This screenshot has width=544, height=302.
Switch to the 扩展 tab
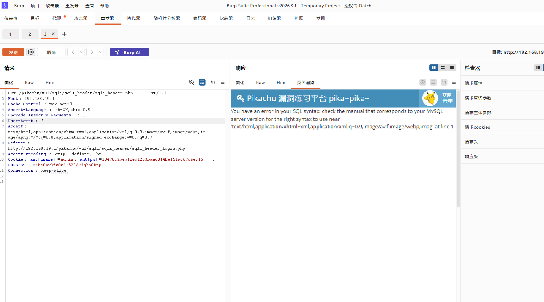pos(299,18)
